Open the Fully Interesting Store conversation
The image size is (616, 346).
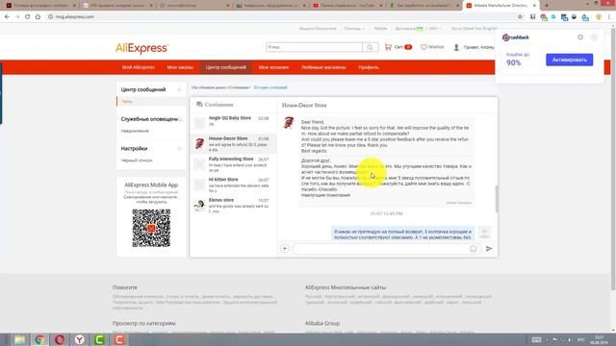[233, 164]
